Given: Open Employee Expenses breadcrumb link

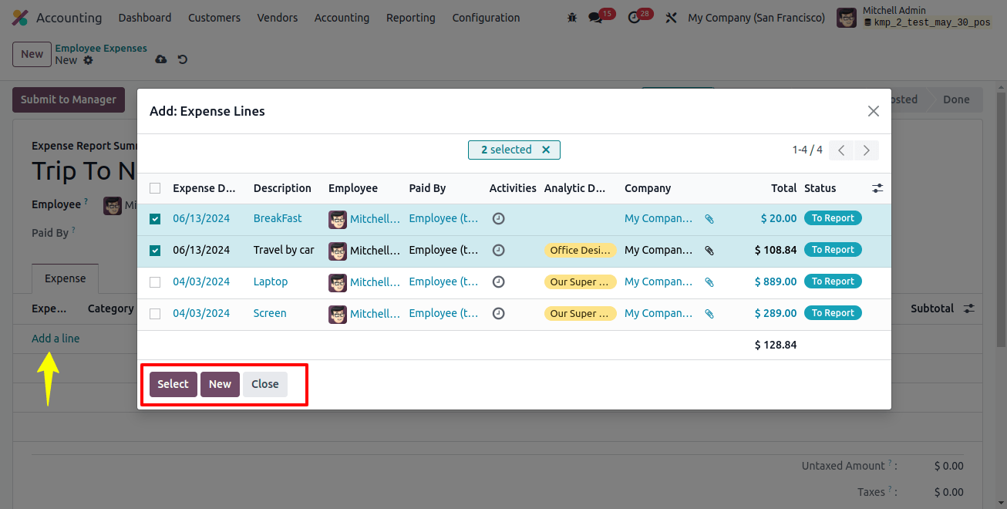Looking at the screenshot, I should coord(101,48).
